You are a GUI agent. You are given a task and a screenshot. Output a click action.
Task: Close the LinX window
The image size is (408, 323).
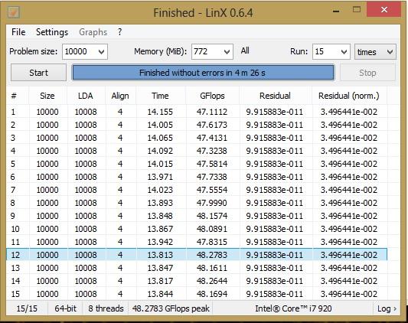pos(384,10)
